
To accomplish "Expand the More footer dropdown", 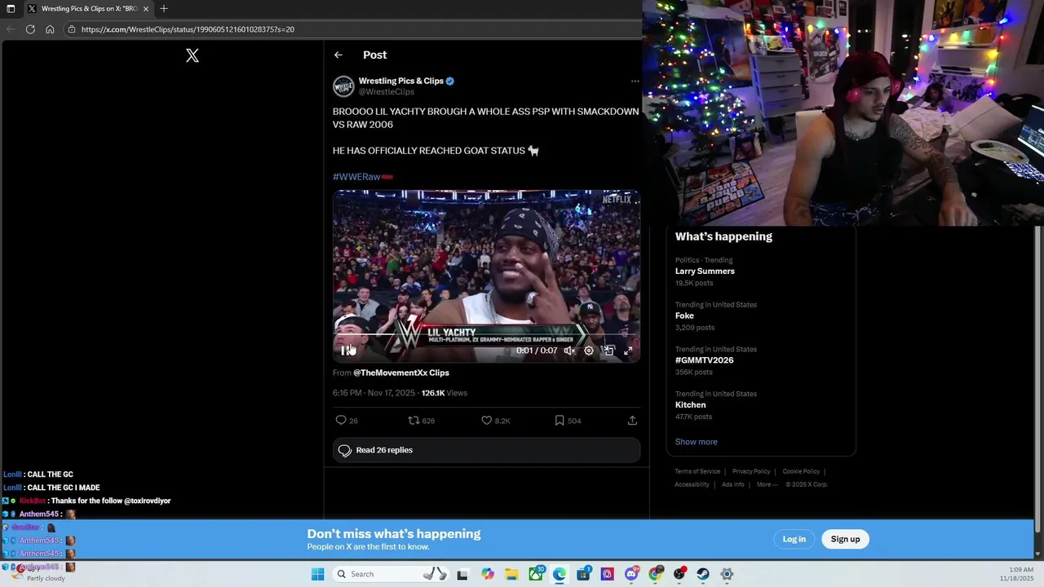I will (767, 484).
